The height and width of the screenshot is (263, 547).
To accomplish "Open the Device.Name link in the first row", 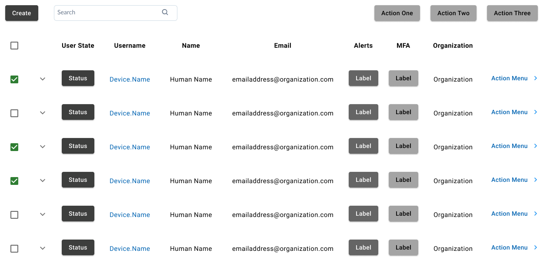I will (130, 79).
